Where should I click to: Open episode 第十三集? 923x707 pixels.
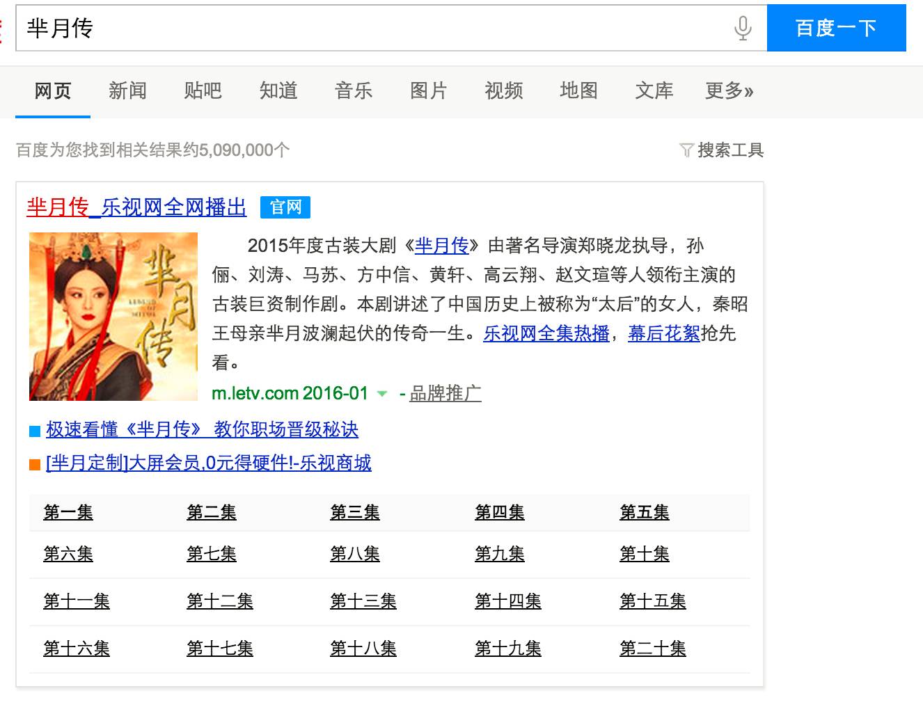pyautogui.click(x=363, y=601)
